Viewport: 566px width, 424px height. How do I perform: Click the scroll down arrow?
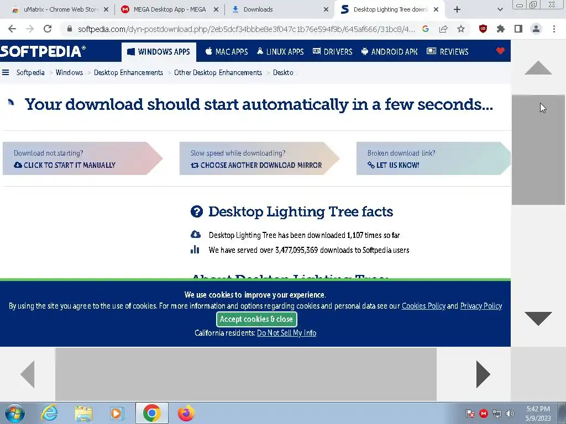point(538,319)
